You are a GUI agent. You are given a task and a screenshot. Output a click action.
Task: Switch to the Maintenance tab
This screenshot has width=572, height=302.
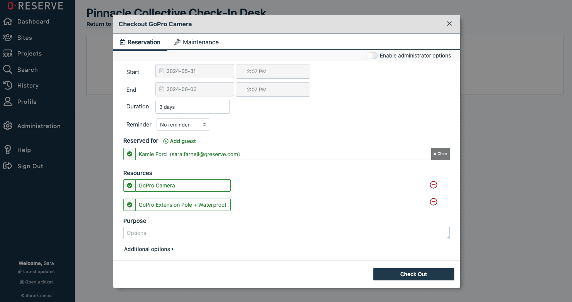[x=196, y=42]
